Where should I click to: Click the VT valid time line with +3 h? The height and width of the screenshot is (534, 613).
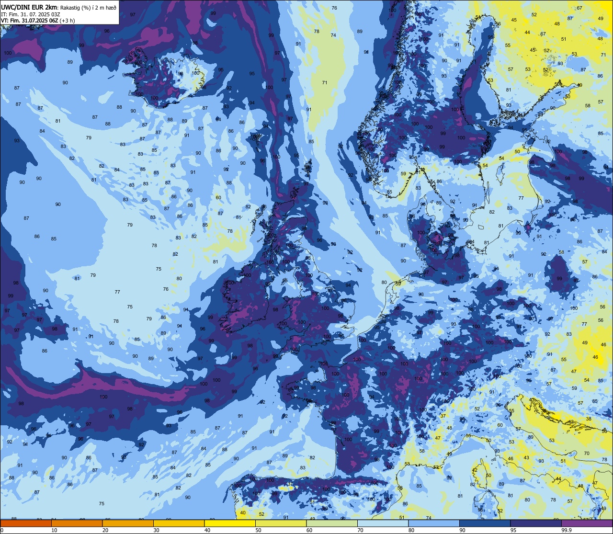[x=38, y=20]
